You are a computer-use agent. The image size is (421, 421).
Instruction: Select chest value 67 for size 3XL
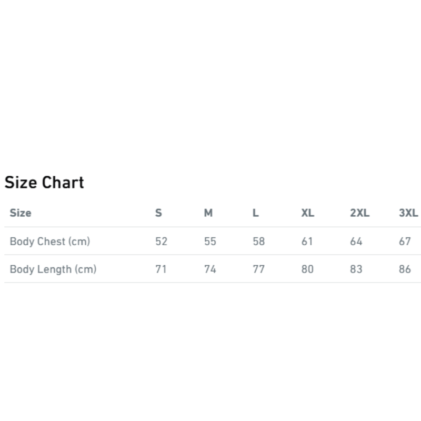coord(405,242)
